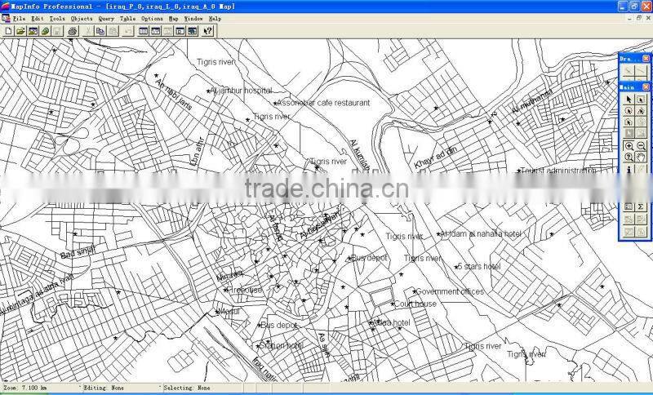Click the context Help arrow-question icon
The height and width of the screenshot is (395, 653).
(208, 31)
